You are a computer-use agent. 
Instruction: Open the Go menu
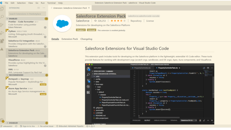(37, 3)
